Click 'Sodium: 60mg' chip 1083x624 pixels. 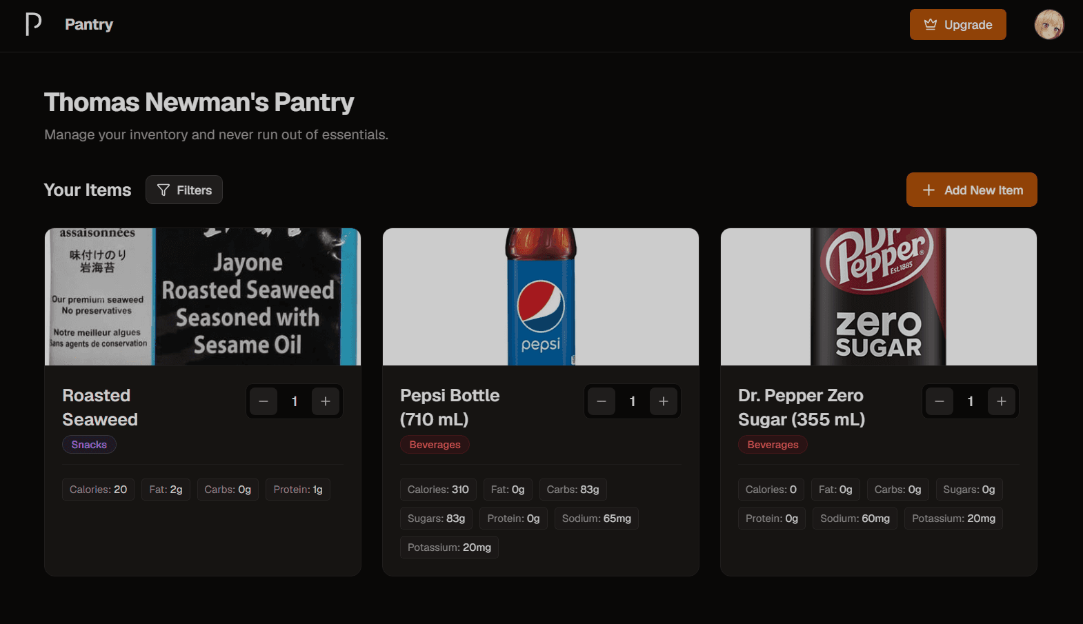click(855, 519)
